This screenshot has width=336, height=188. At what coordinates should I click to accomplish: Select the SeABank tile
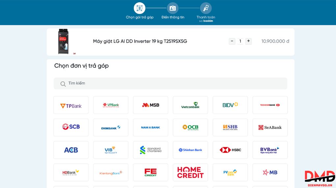coord(270,128)
